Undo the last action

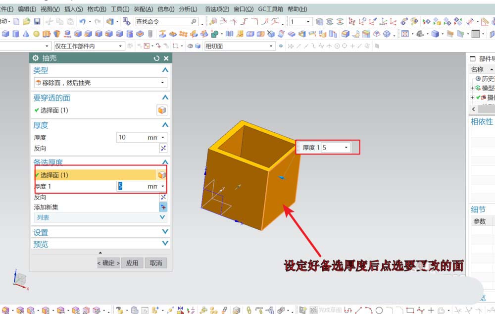[82, 21]
